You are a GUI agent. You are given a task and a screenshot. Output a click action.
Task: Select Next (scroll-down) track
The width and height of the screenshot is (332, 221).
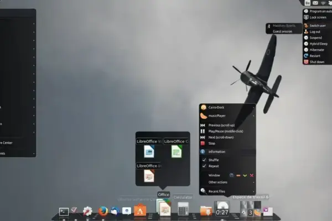pos(227,138)
